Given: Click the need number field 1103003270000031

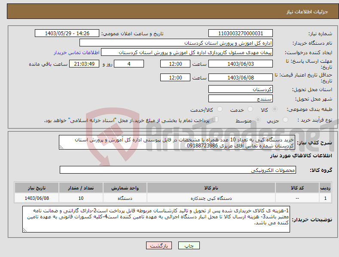Looking at the screenshot, I should point(241,34).
